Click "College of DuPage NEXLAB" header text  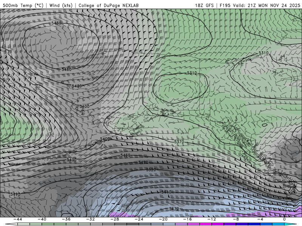[108, 5]
